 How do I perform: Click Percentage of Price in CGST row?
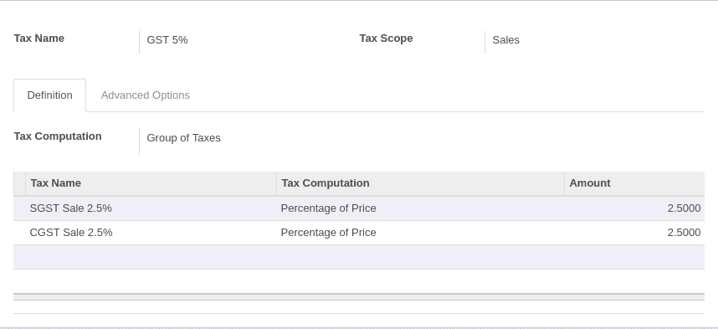(x=328, y=233)
